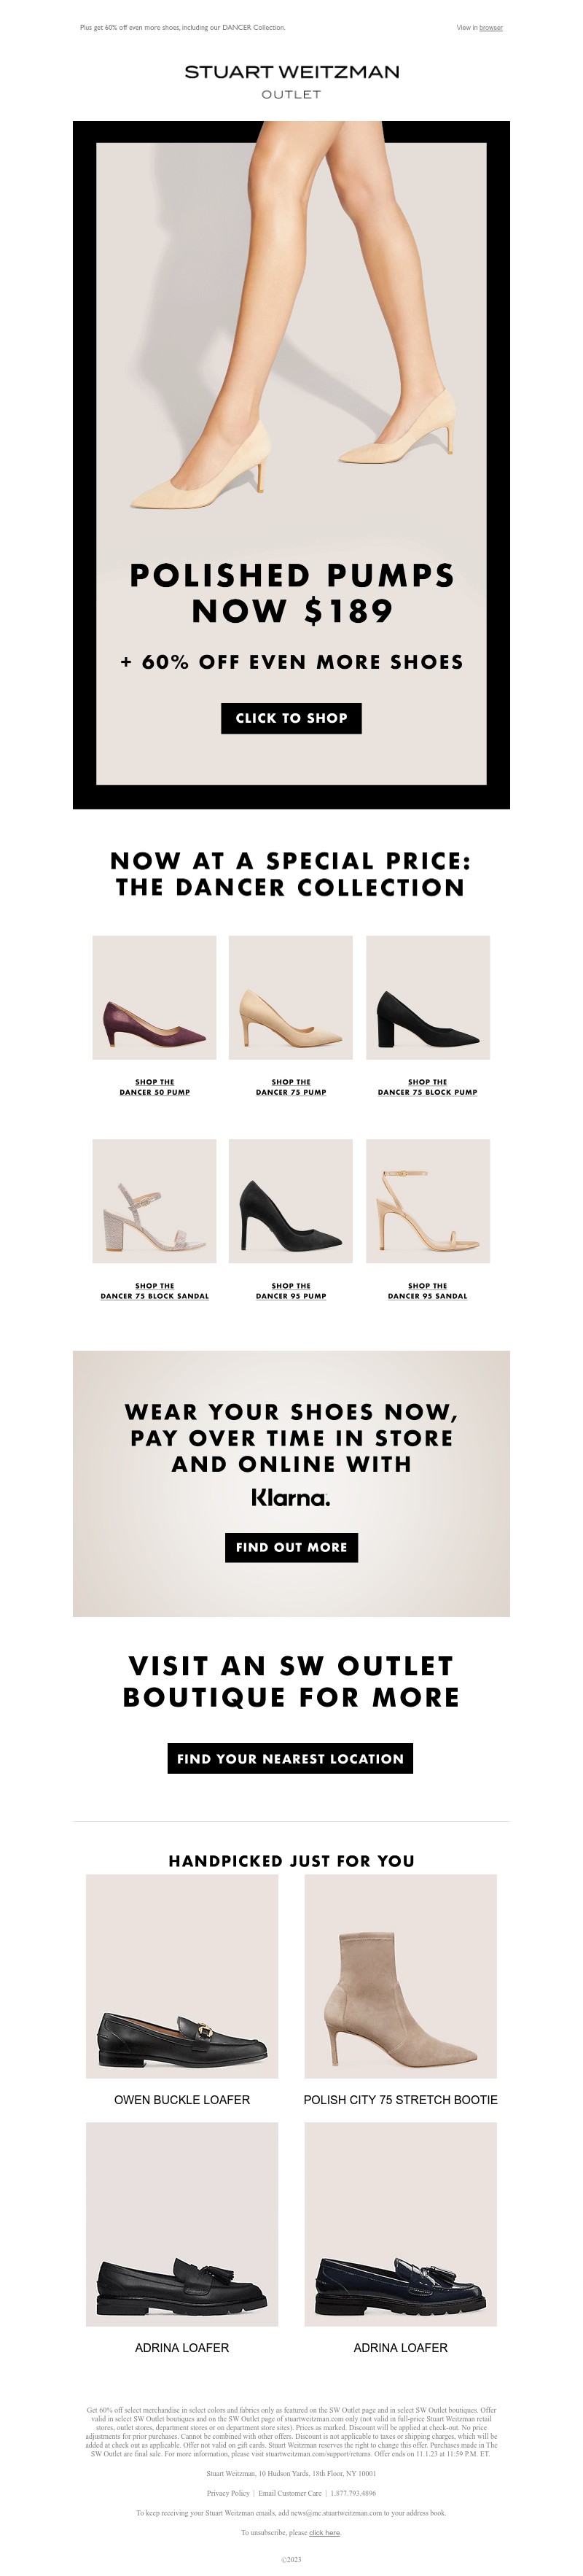Open 'Shop the Dancer 75 Pump' link
This screenshot has width=583, height=2576.
(x=291, y=1087)
